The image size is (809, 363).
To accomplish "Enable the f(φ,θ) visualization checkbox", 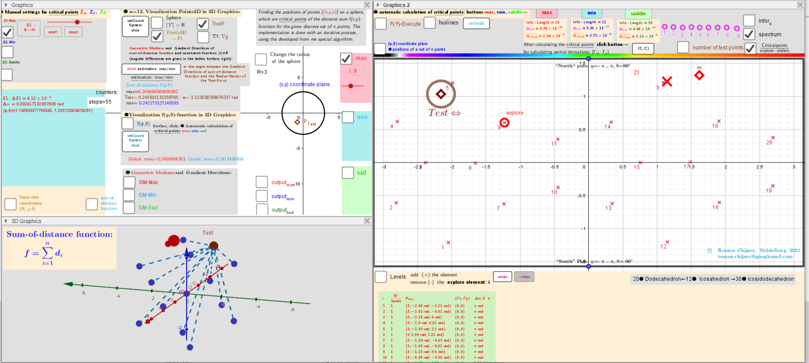I will coord(128,124).
